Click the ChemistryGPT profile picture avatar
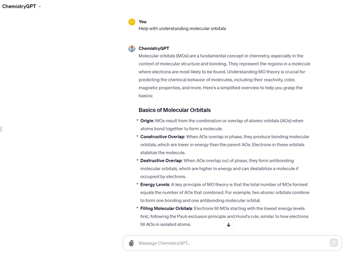Screen dimensions: 345x253 tap(132, 49)
